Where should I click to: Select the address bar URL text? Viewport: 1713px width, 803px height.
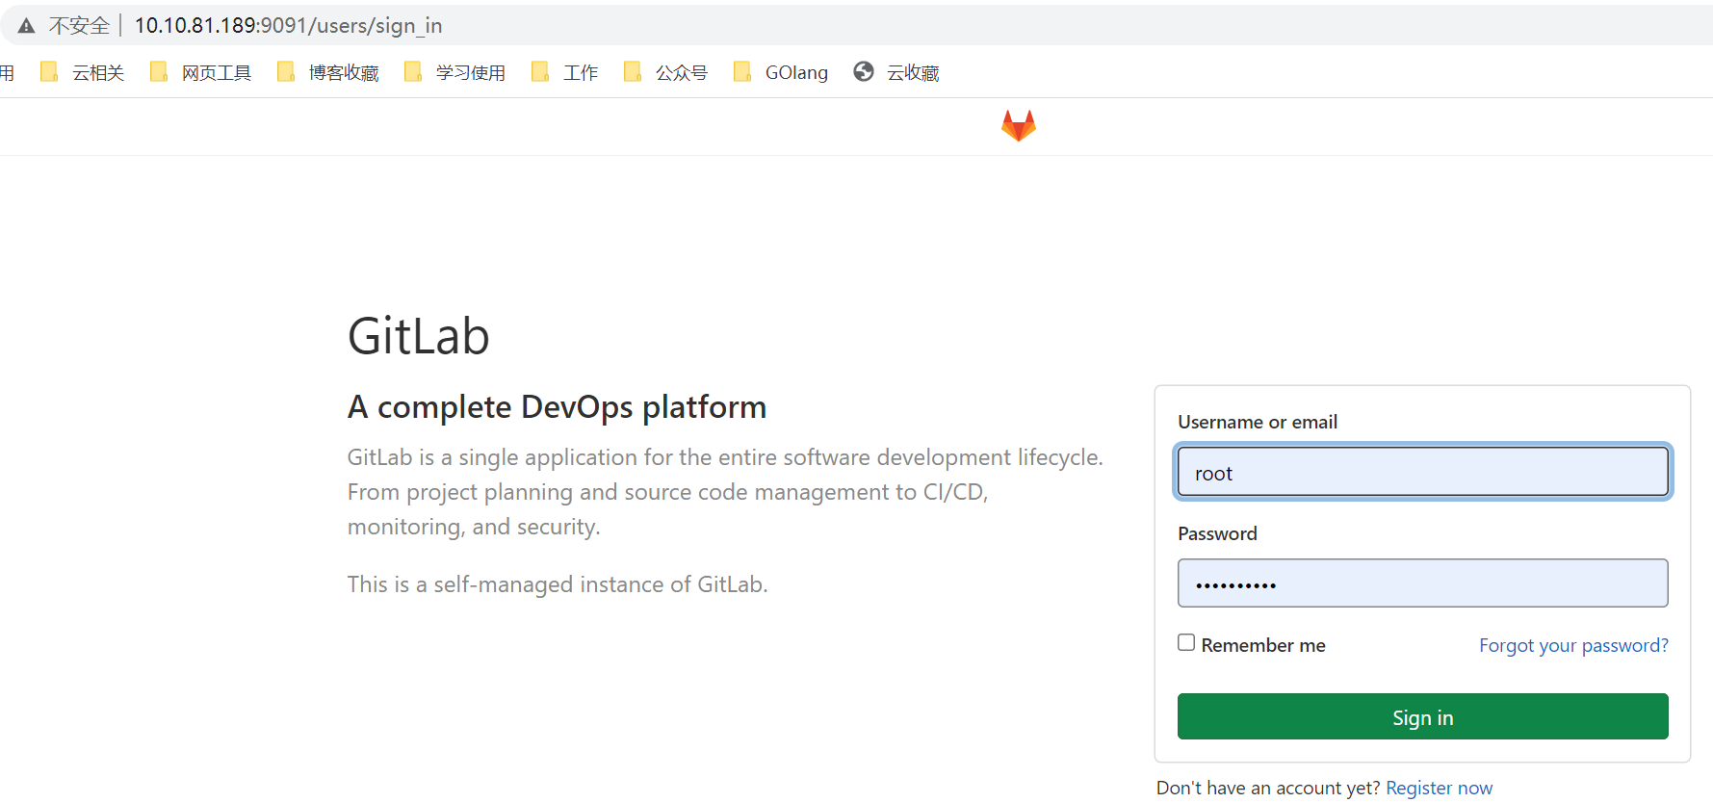pos(288,26)
